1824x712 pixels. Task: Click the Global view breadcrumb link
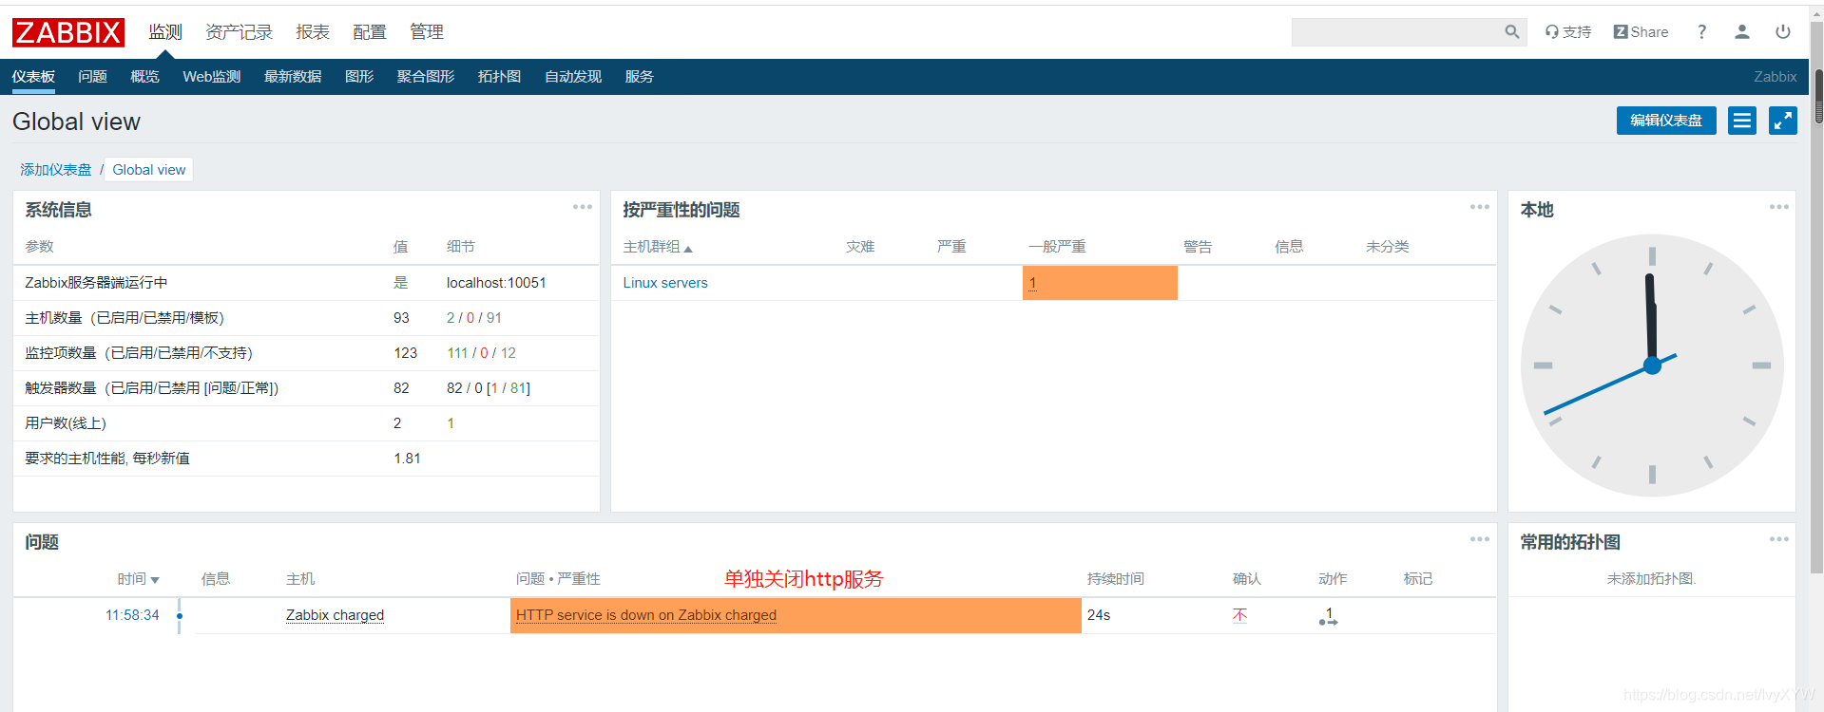(149, 170)
